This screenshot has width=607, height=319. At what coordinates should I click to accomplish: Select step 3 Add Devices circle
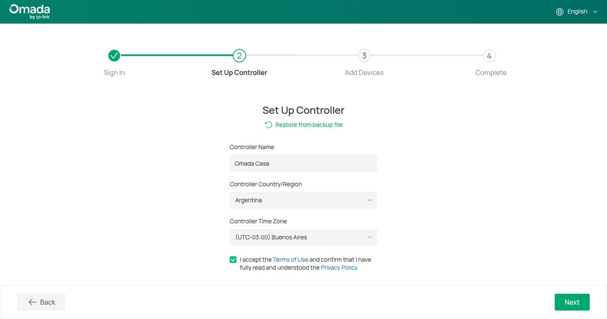click(364, 55)
